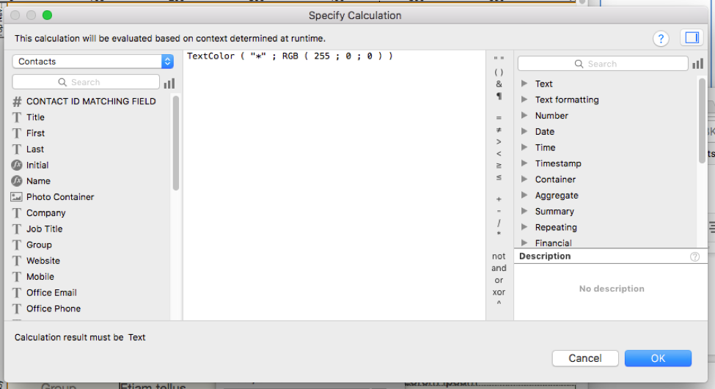715x389 pixels.
Task: Insert paragraph mark operator
Action: coord(499,96)
